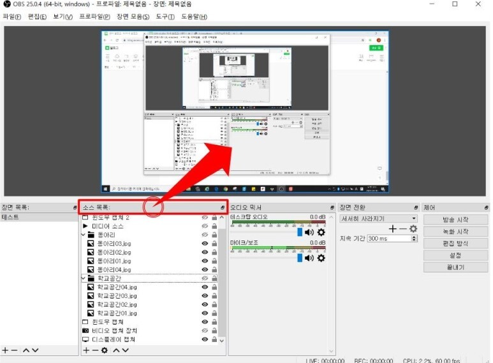Increase duration with the stepper up arrow
493x363 pixels.
click(x=415, y=237)
